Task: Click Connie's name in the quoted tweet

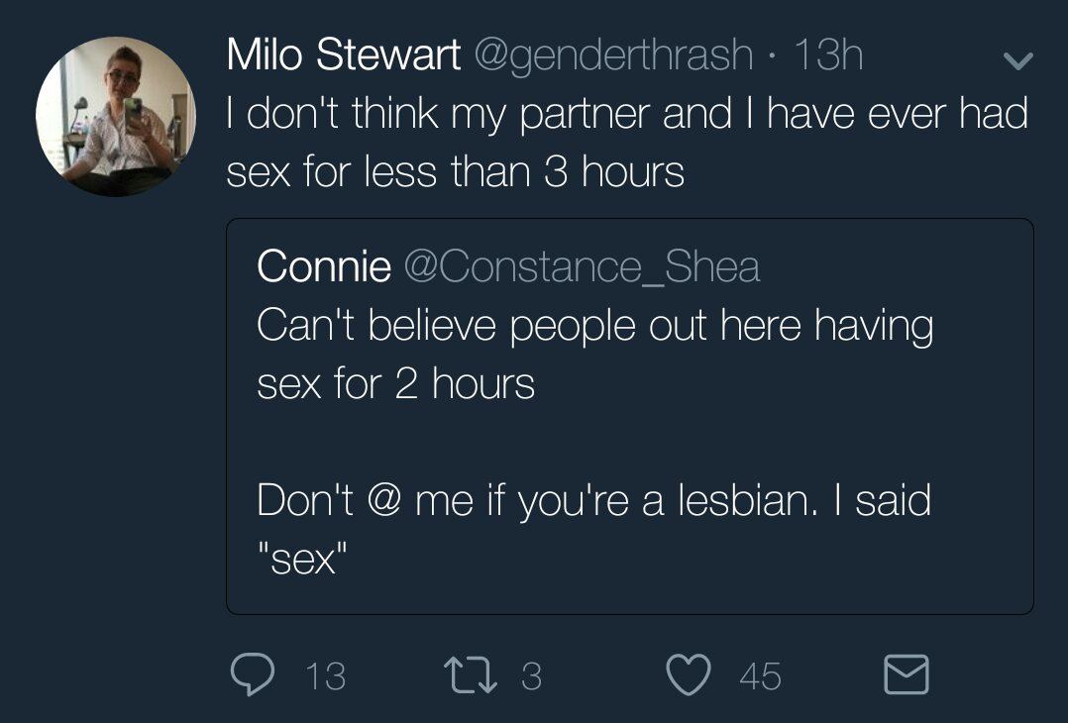Action: pos(323,265)
